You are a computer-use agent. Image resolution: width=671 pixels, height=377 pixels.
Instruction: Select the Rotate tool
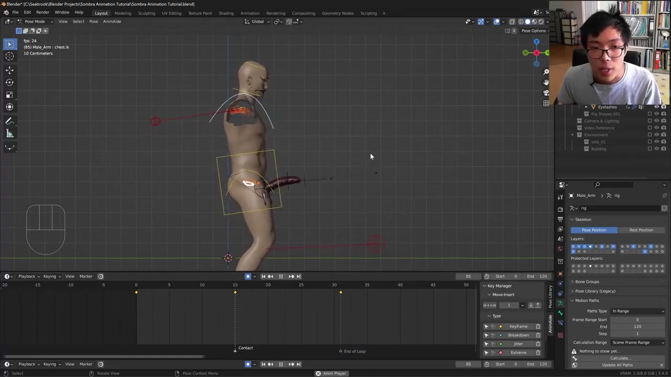point(9,82)
